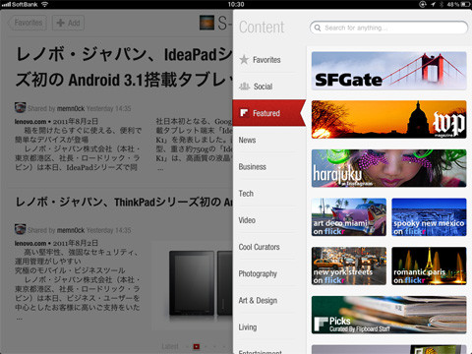
Task: Open the SFGate feed banner
Action: coord(388,71)
